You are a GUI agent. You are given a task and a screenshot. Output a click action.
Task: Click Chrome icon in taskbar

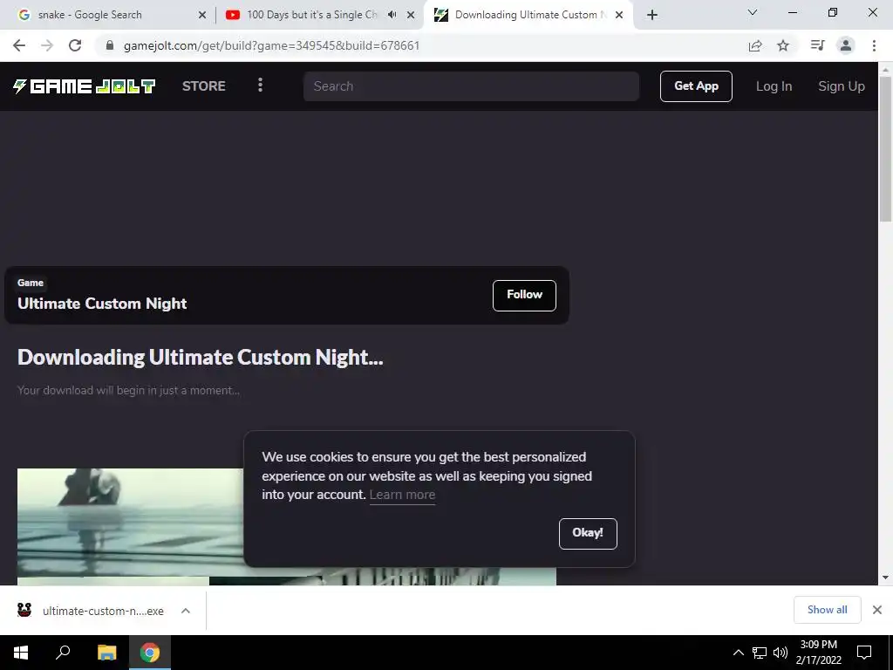(150, 653)
